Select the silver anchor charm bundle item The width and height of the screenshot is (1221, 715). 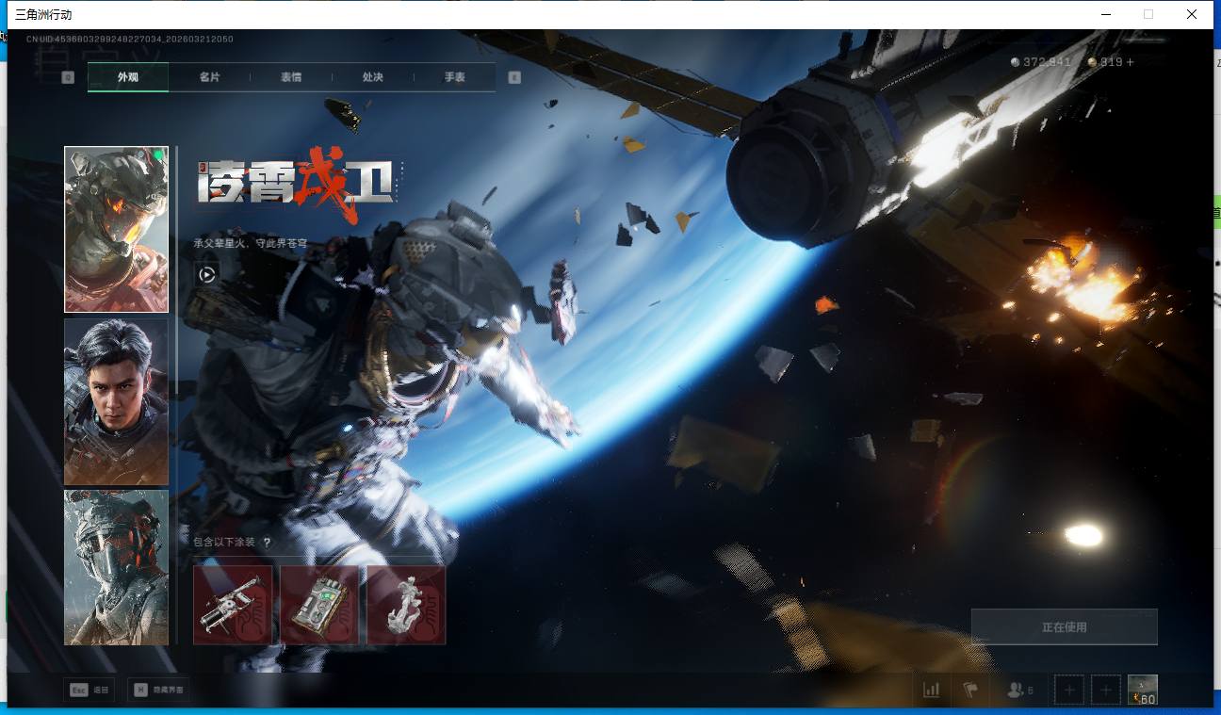pyautogui.click(x=406, y=605)
